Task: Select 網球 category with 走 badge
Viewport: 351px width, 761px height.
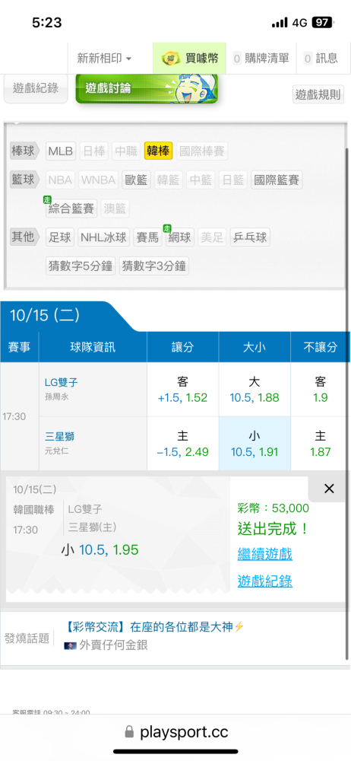Action: point(179,237)
